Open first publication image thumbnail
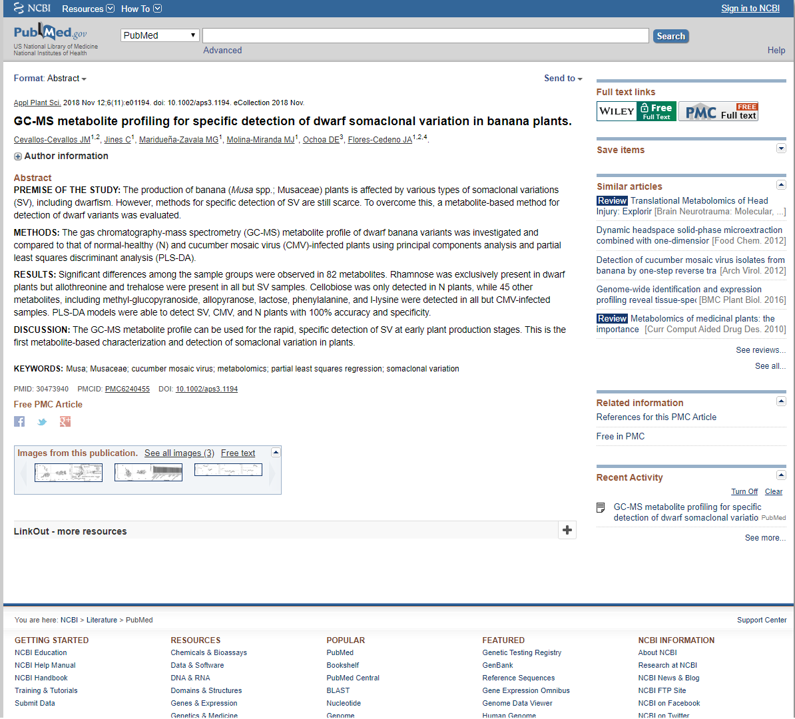The width and height of the screenshot is (795, 719). click(x=69, y=473)
